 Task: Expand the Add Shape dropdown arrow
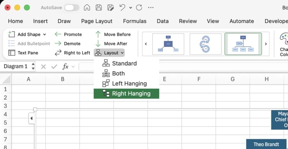(44, 34)
